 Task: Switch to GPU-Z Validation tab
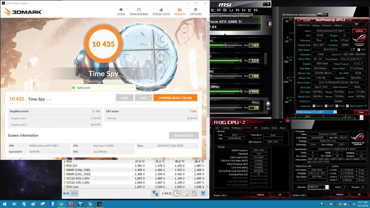(338, 25)
